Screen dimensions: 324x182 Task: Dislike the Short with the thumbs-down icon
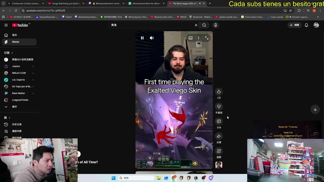click(x=219, y=107)
